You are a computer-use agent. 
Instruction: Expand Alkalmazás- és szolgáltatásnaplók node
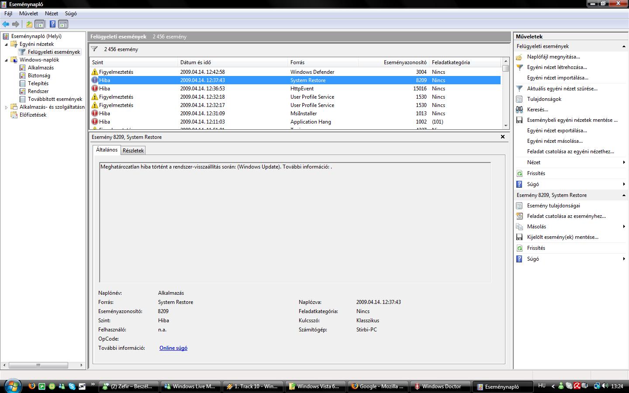6,107
